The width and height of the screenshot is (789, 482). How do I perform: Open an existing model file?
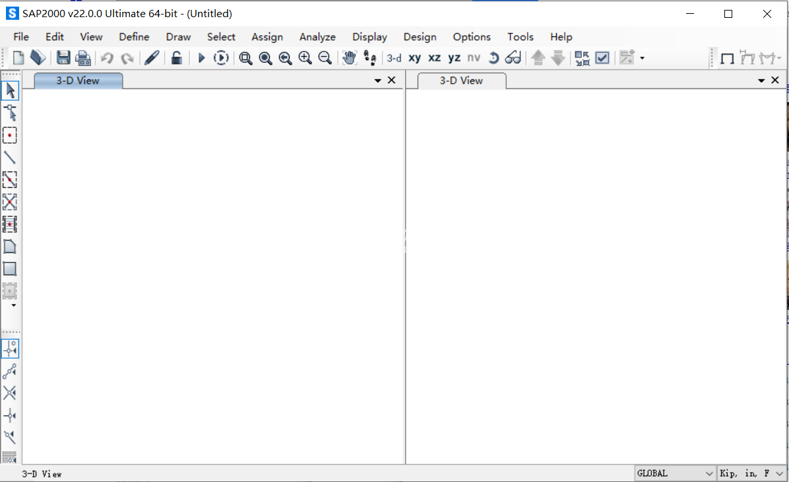coord(38,58)
